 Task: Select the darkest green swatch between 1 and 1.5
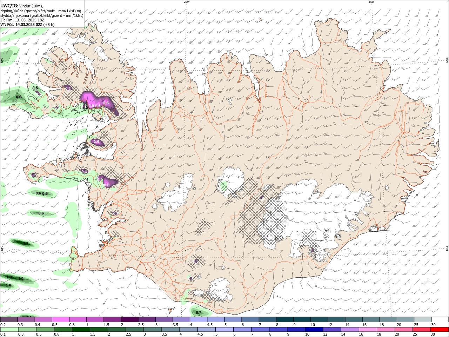tap(81, 329)
